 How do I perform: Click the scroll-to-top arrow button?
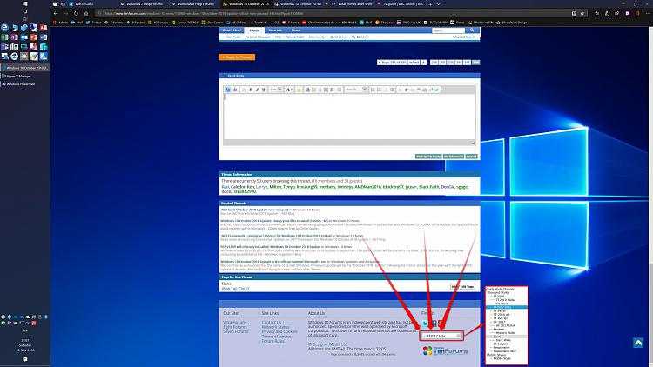638,343
